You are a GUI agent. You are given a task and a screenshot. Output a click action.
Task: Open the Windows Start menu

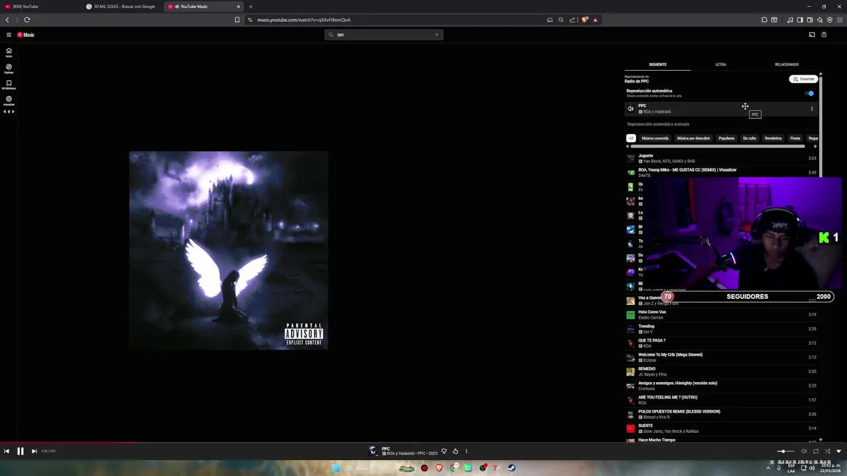click(335, 468)
